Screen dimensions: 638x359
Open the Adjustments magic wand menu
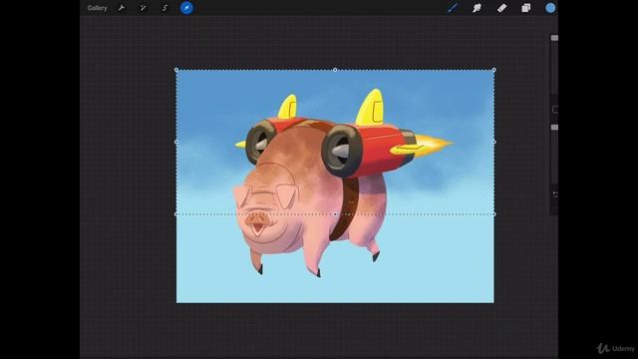click(143, 8)
